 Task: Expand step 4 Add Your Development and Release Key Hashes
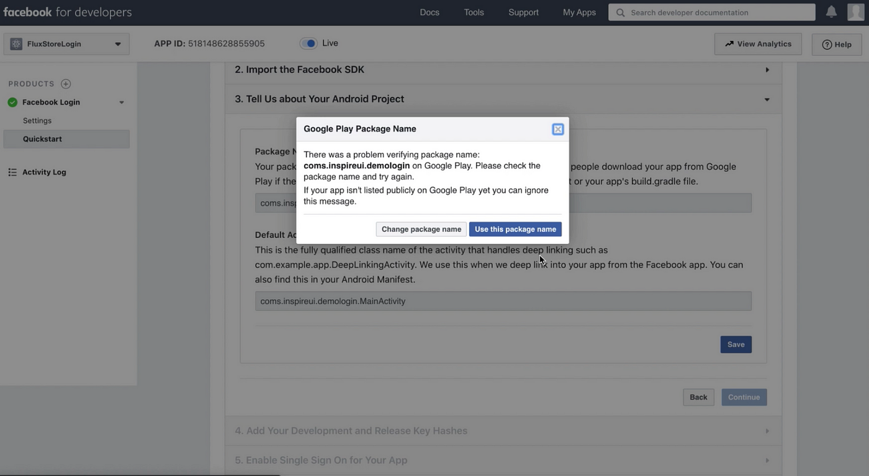pos(503,431)
